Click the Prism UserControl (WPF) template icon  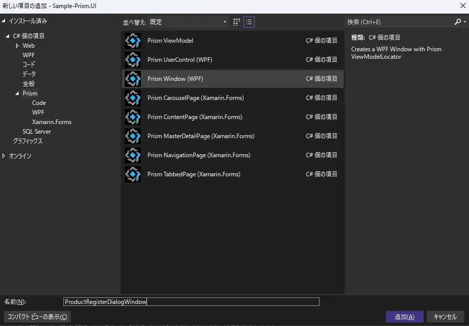coord(133,60)
